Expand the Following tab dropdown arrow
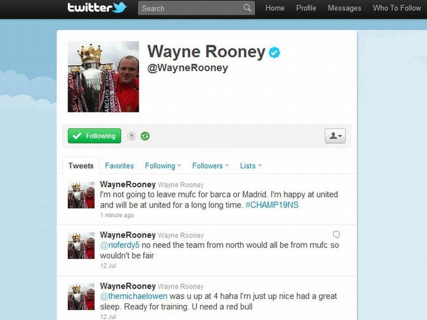 179,166
